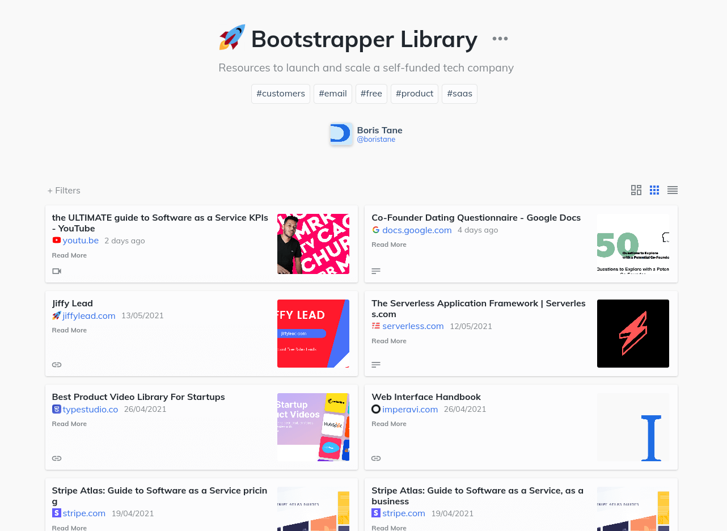Viewport: 727px width, 531px height.
Task: Open the youtu.be link
Action: (81, 241)
